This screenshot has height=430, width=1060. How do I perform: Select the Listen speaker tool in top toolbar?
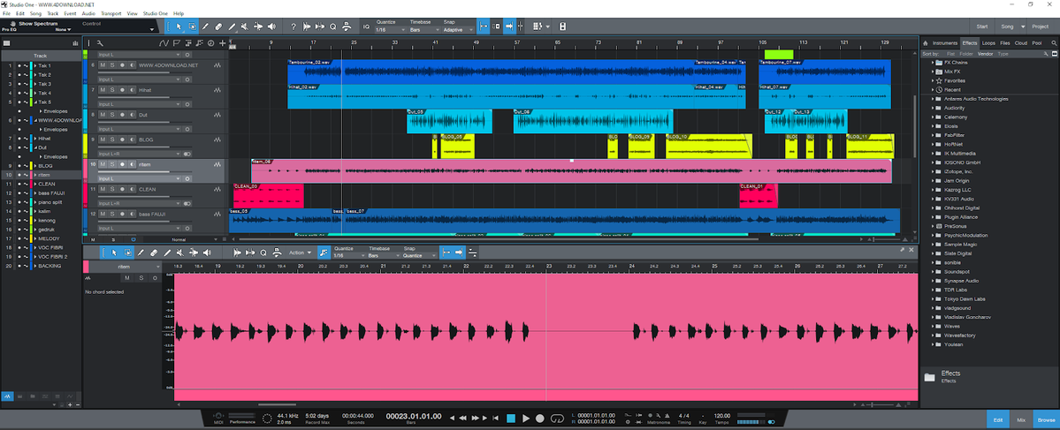(271, 26)
